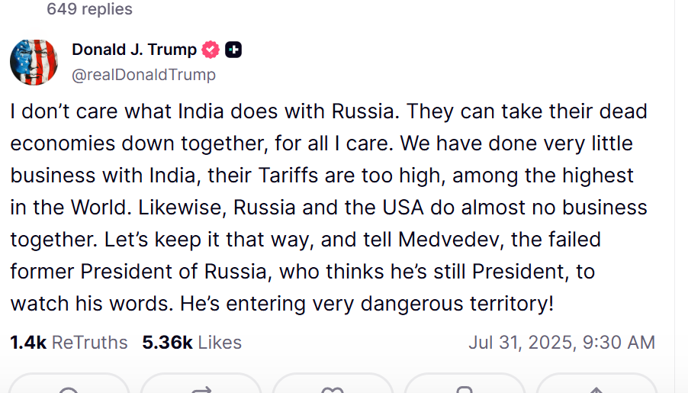Image resolution: width=688 pixels, height=393 pixels.
Task: Click the word "USA" in the post
Action: [403, 208]
